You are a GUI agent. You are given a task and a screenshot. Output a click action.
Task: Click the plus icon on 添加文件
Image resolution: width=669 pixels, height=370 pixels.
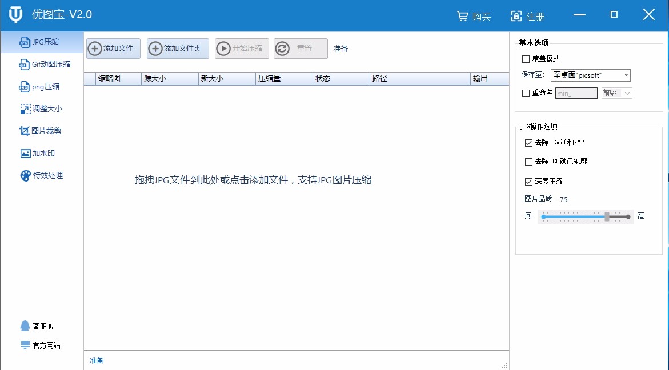[x=95, y=48]
